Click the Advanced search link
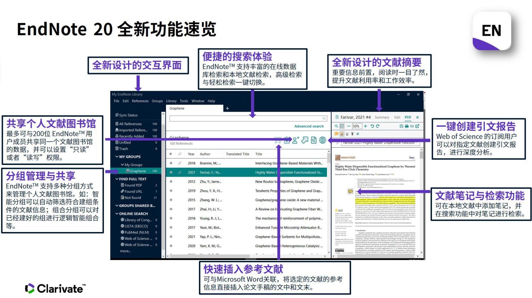The width and height of the screenshot is (532, 298). [309, 126]
